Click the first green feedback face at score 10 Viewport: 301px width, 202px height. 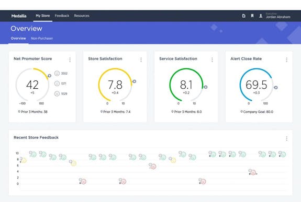pyautogui.click(x=34, y=155)
